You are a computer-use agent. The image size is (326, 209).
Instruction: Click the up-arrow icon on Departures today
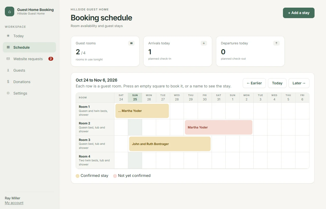click(276, 43)
